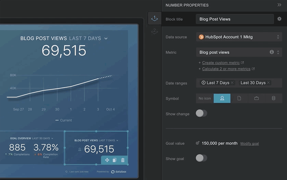
Task: Expand small block Last 7 Days dropdown
Action: click(x=117, y=141)
